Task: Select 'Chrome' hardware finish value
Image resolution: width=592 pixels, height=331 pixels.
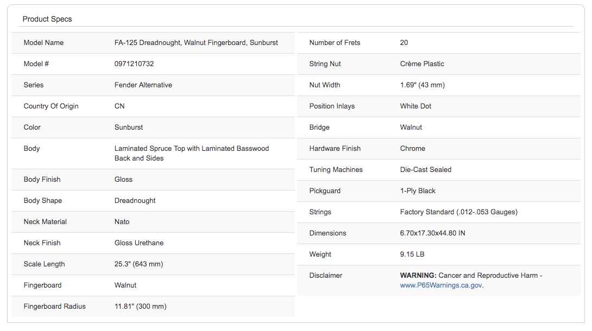Action: 413,148
